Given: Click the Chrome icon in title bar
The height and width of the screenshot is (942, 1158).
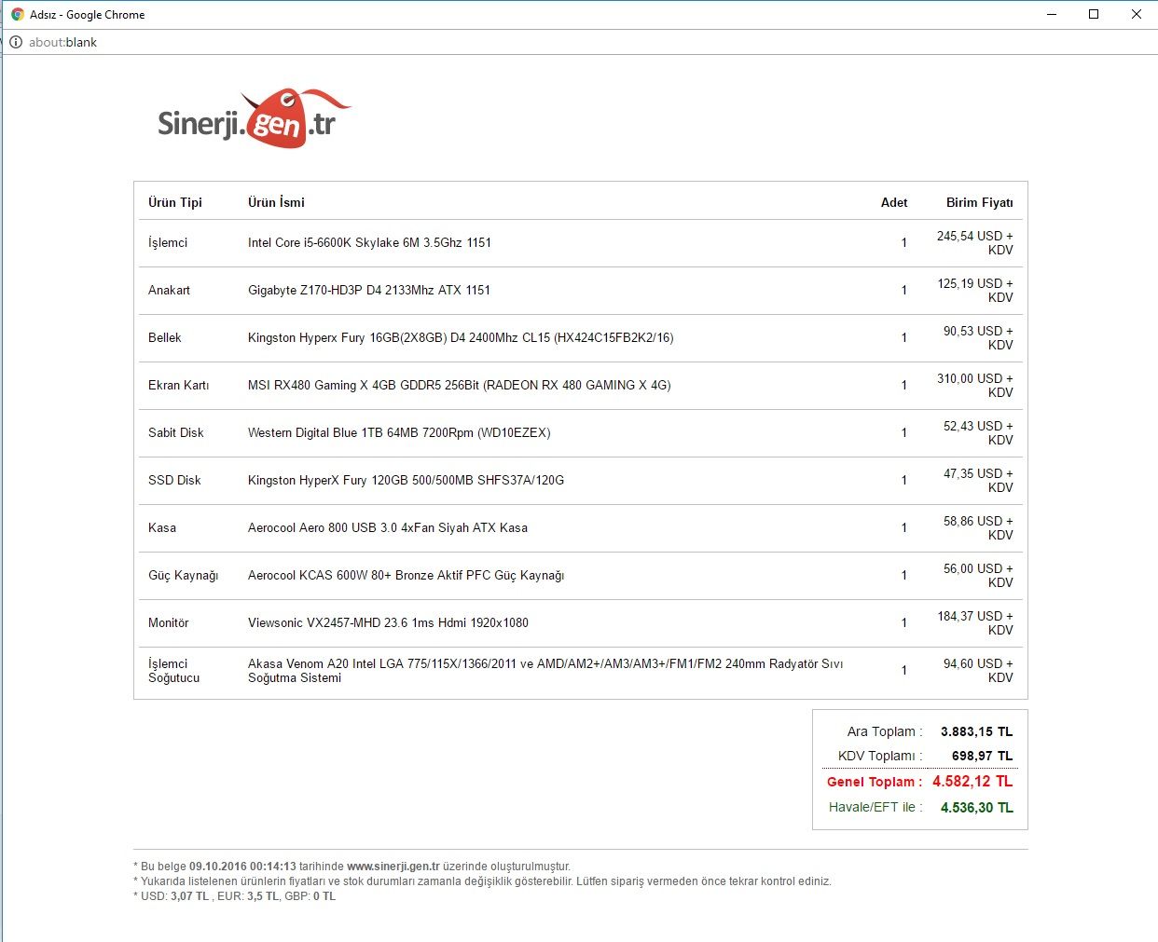Looking at the screenshot, I should pyautogui.click(x=17, y=14).
